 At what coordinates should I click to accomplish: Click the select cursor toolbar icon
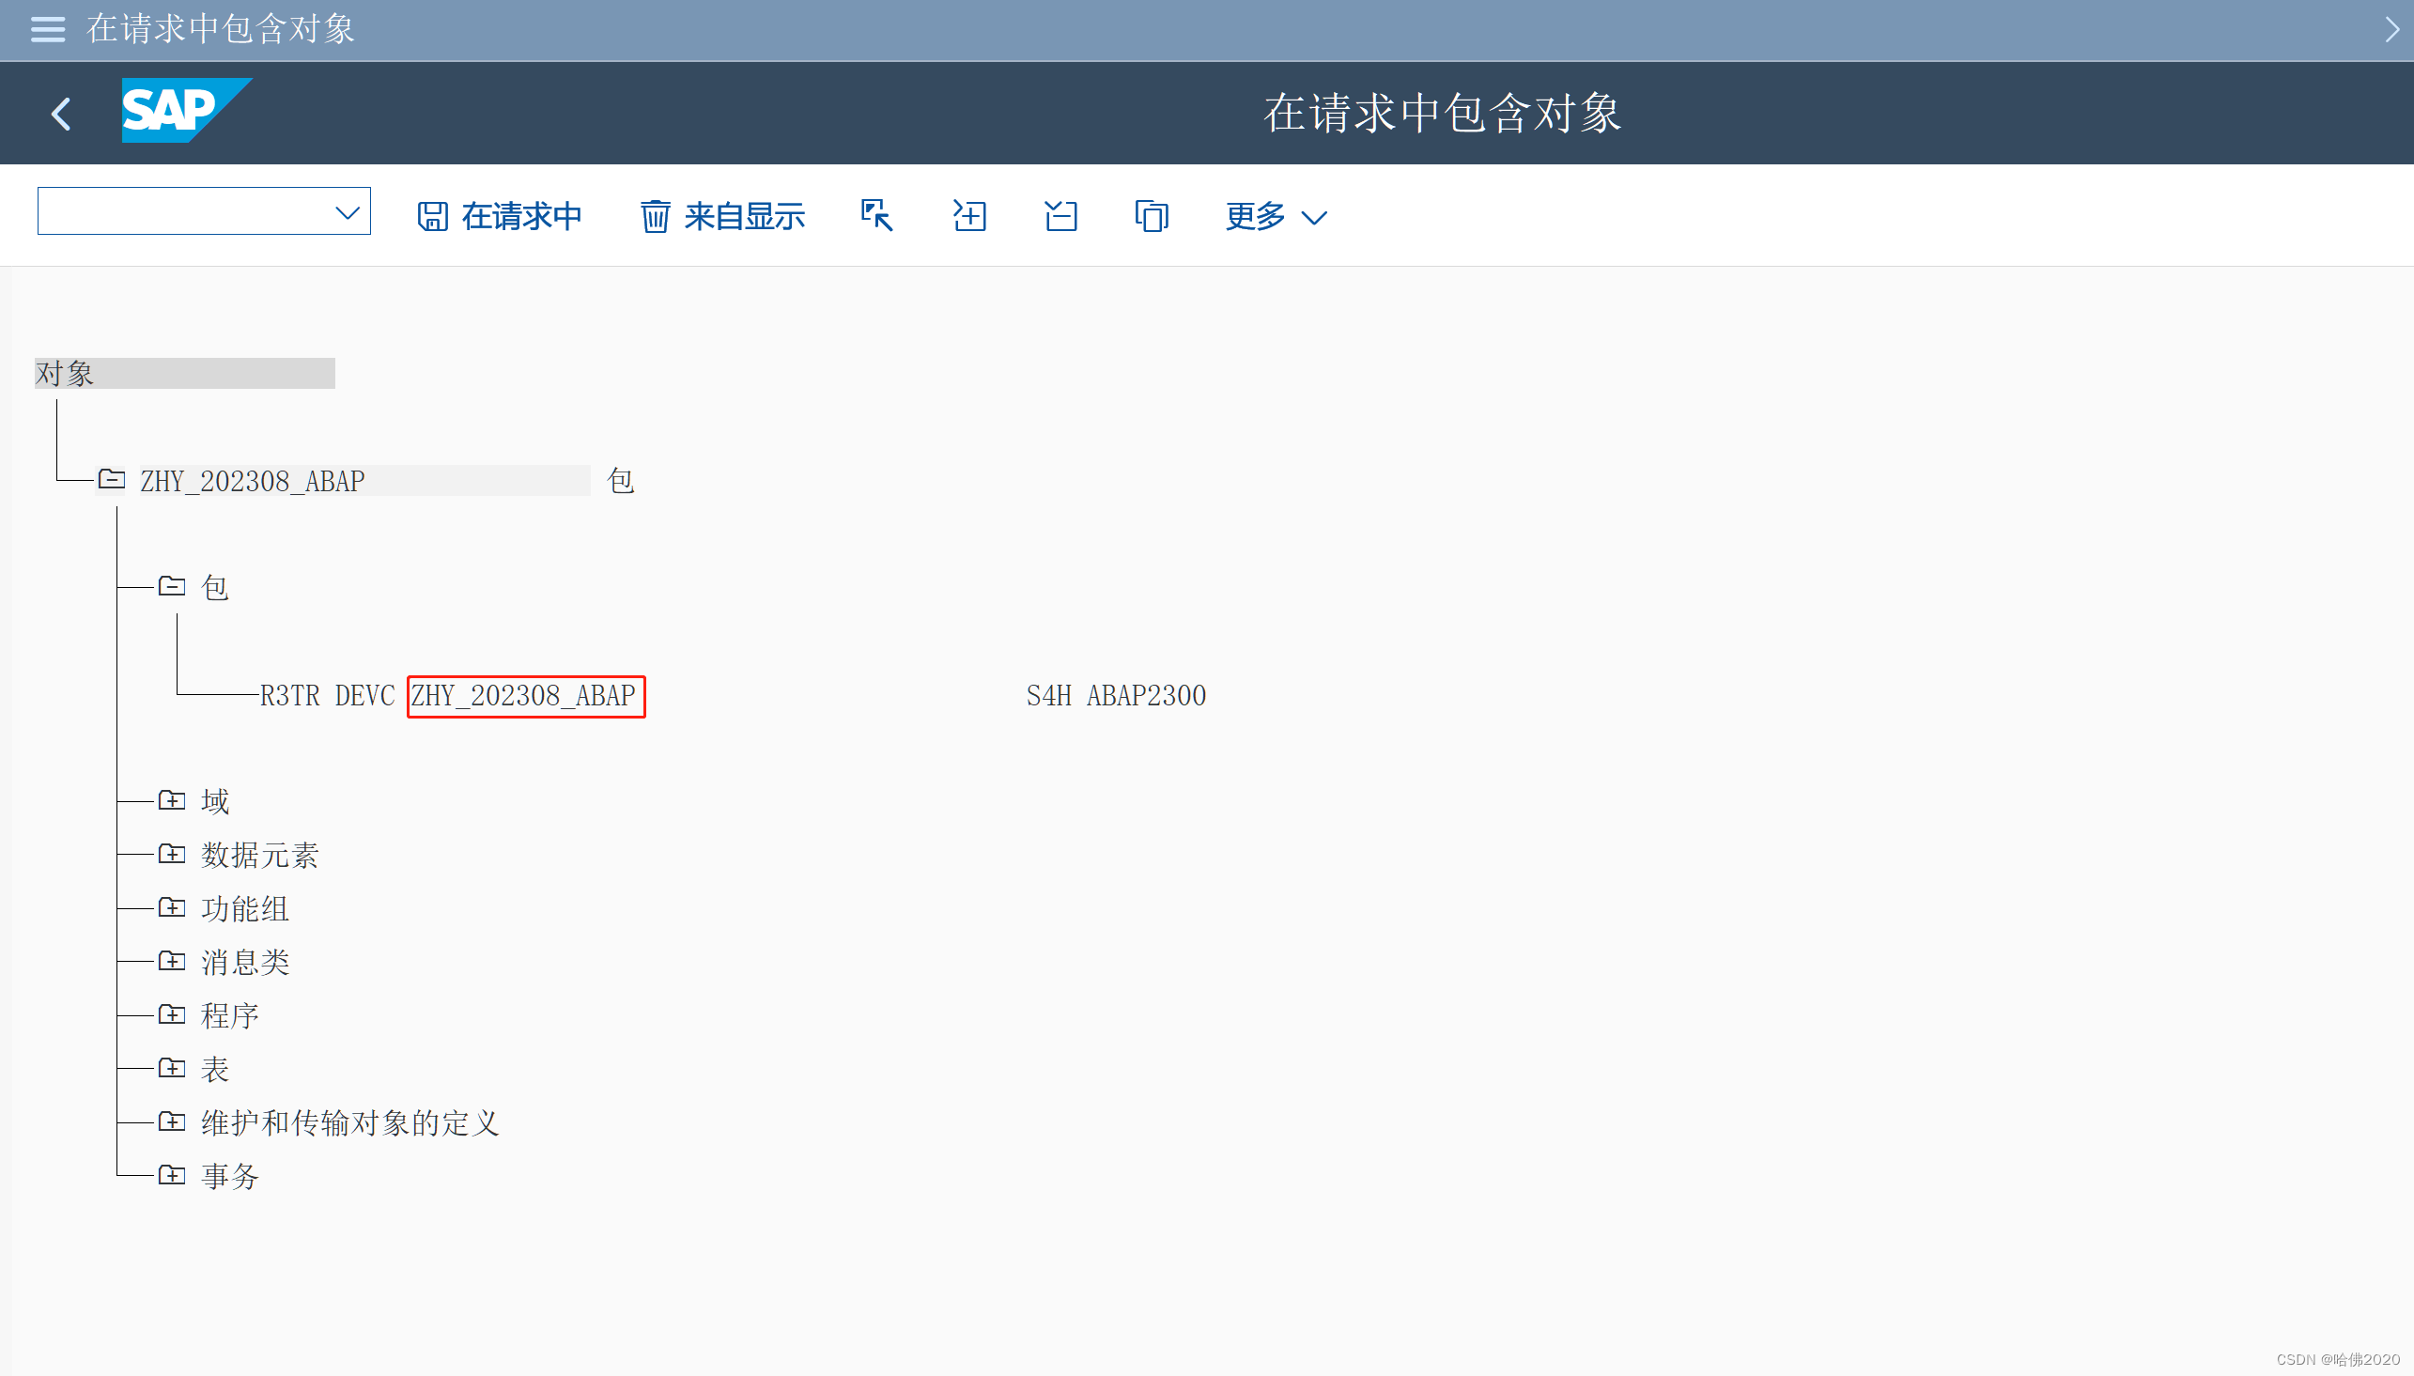point(875,215)
